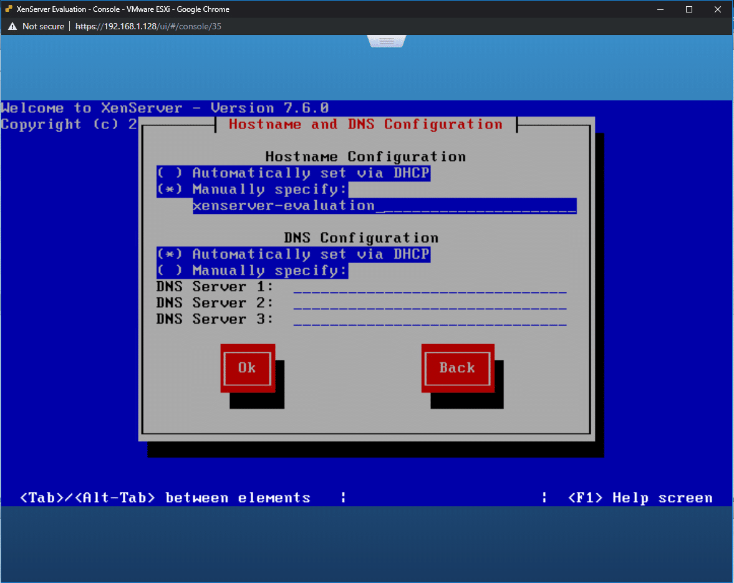Go to previous step with Back button
The height and width of the screenshot is (583, 734).
[458, 369]
